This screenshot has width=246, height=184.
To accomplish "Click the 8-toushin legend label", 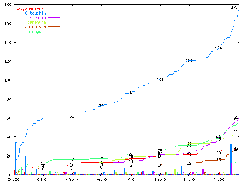I will (35, 13).
